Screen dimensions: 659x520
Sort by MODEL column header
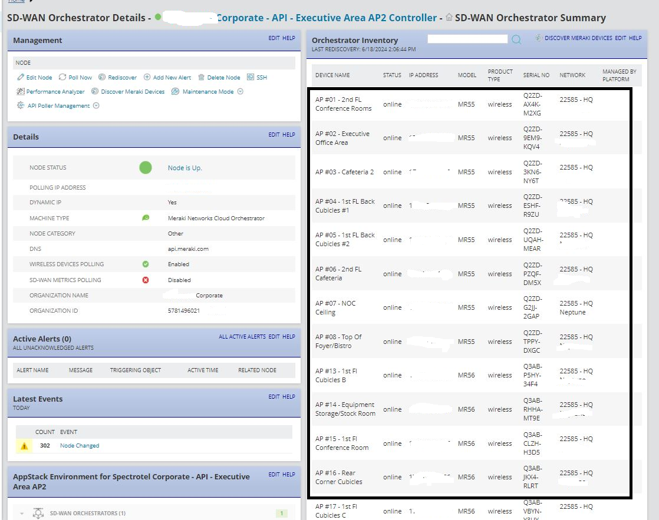pyautogui.click(x=467, y=75)
